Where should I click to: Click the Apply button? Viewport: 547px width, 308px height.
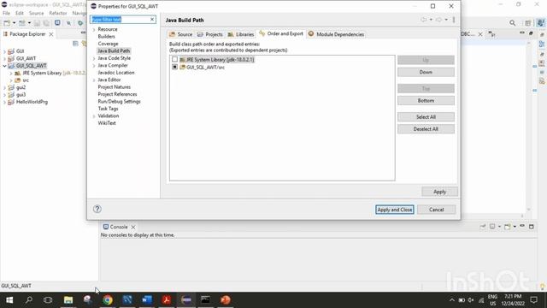(439, 192)
